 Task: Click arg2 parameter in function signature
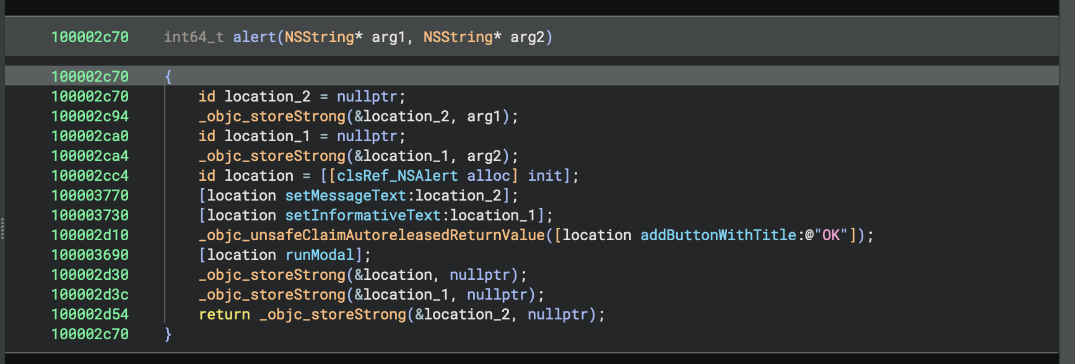pyautogui.click(x=528, y=37)
